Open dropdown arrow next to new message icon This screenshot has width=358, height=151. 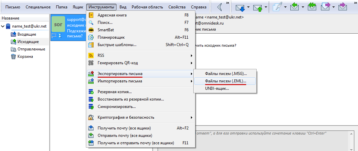click(x=285, y=7)
